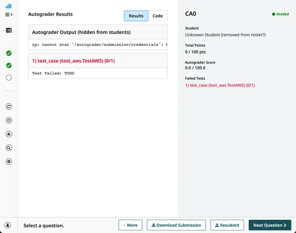The width and height of the screenshot is (296, 233).
Task: Click the 0.0 / 100.0 autograder score
Action: click(x=195, y=68)
